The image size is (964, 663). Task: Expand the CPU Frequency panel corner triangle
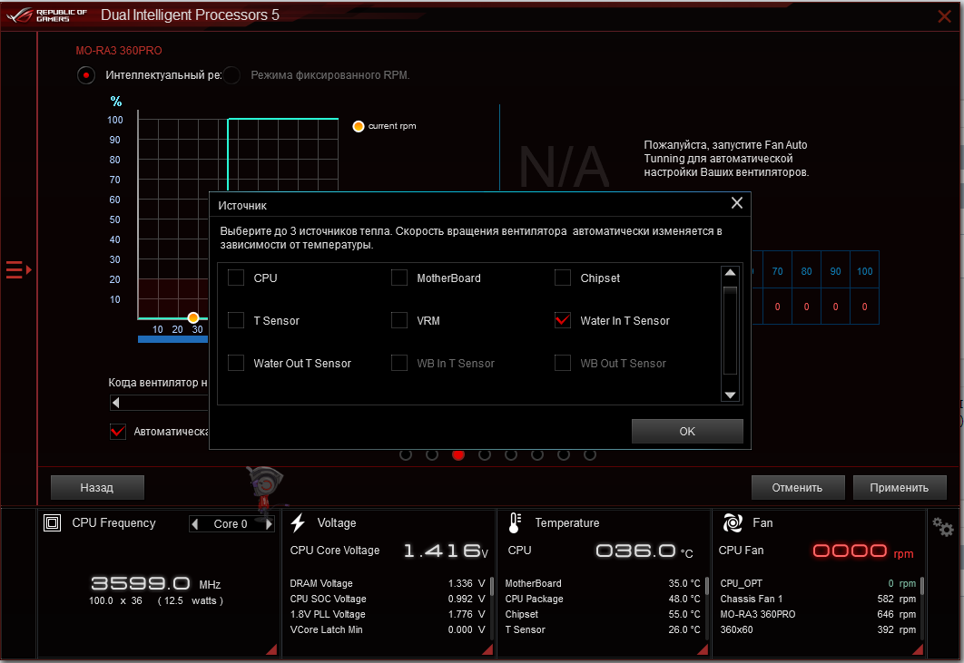271,649
